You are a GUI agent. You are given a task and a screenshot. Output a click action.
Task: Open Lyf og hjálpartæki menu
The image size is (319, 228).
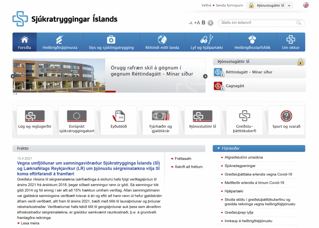tap(207, 42)
